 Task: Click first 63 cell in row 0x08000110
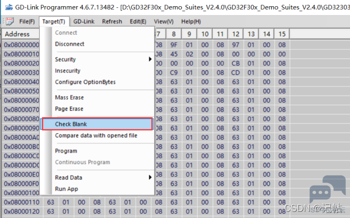(x=51, y=202)
